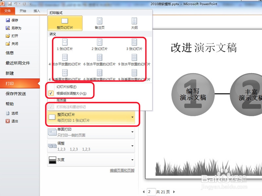Go to next preview page arrow
Image resolution: width=262 pixels, height=196 pixels.
174,192
